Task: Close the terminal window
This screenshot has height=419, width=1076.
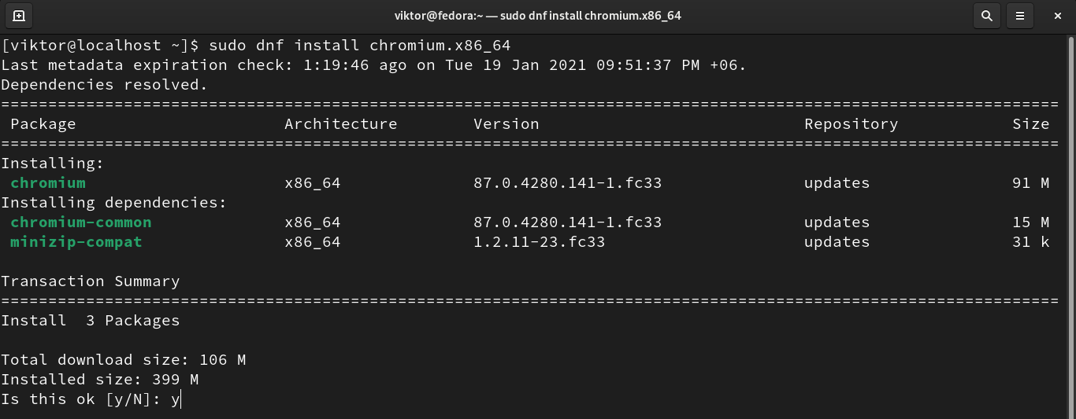Action: coord(1056,15)
